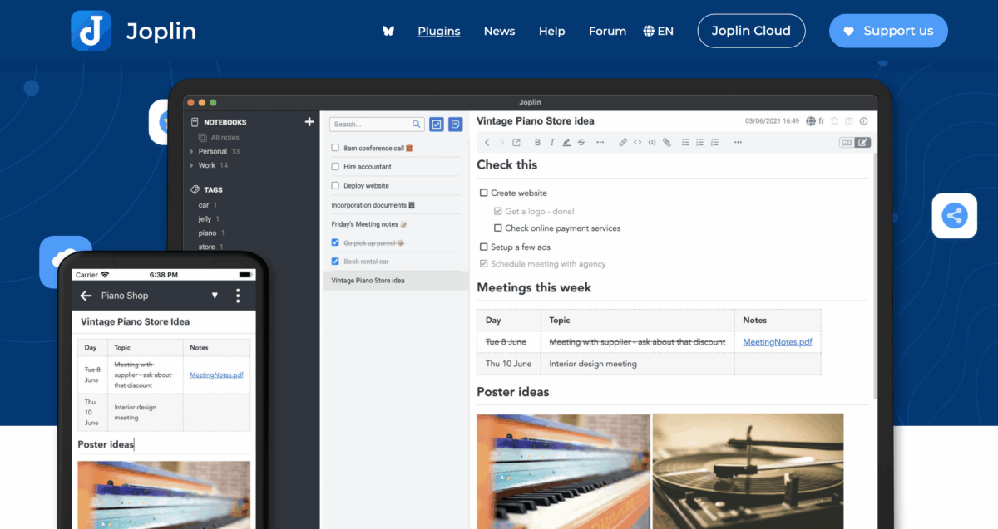Viewport: 998px width, 529px height.
Task: Open the MeetingNotes.pdf link on the phone
Action: coord(216,375)
